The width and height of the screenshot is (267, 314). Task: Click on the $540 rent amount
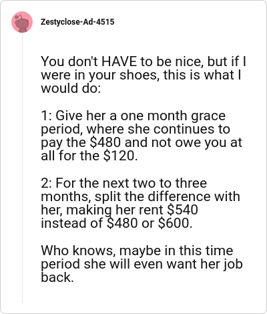point(182,210)
